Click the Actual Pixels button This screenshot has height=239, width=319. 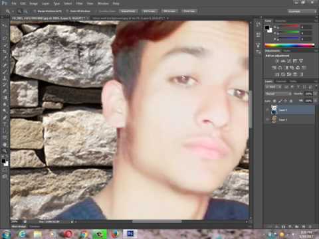click(x=128, y=11)
